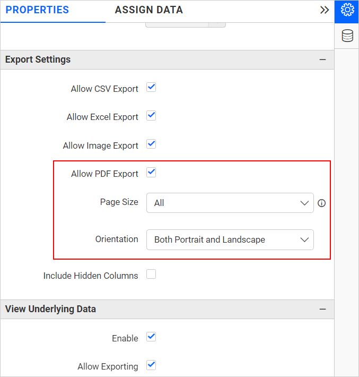The width and height of the screenshot is (359, 377).
Task: Collapse the View Underlying Data section
Action: pos(323,309)
